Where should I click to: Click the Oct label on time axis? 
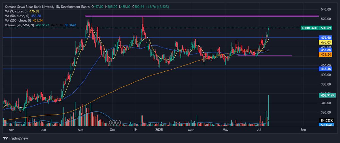click(112, 130)
